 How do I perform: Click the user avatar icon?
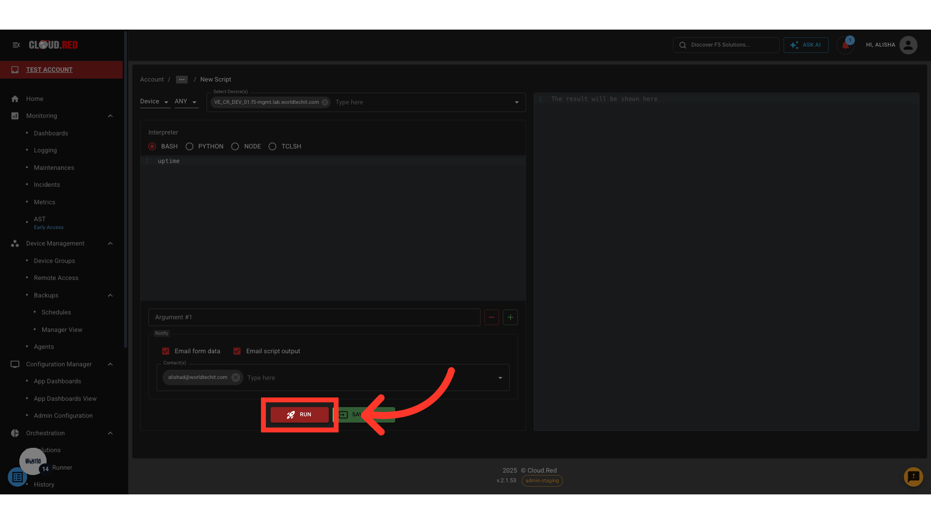tap(908, 45)
